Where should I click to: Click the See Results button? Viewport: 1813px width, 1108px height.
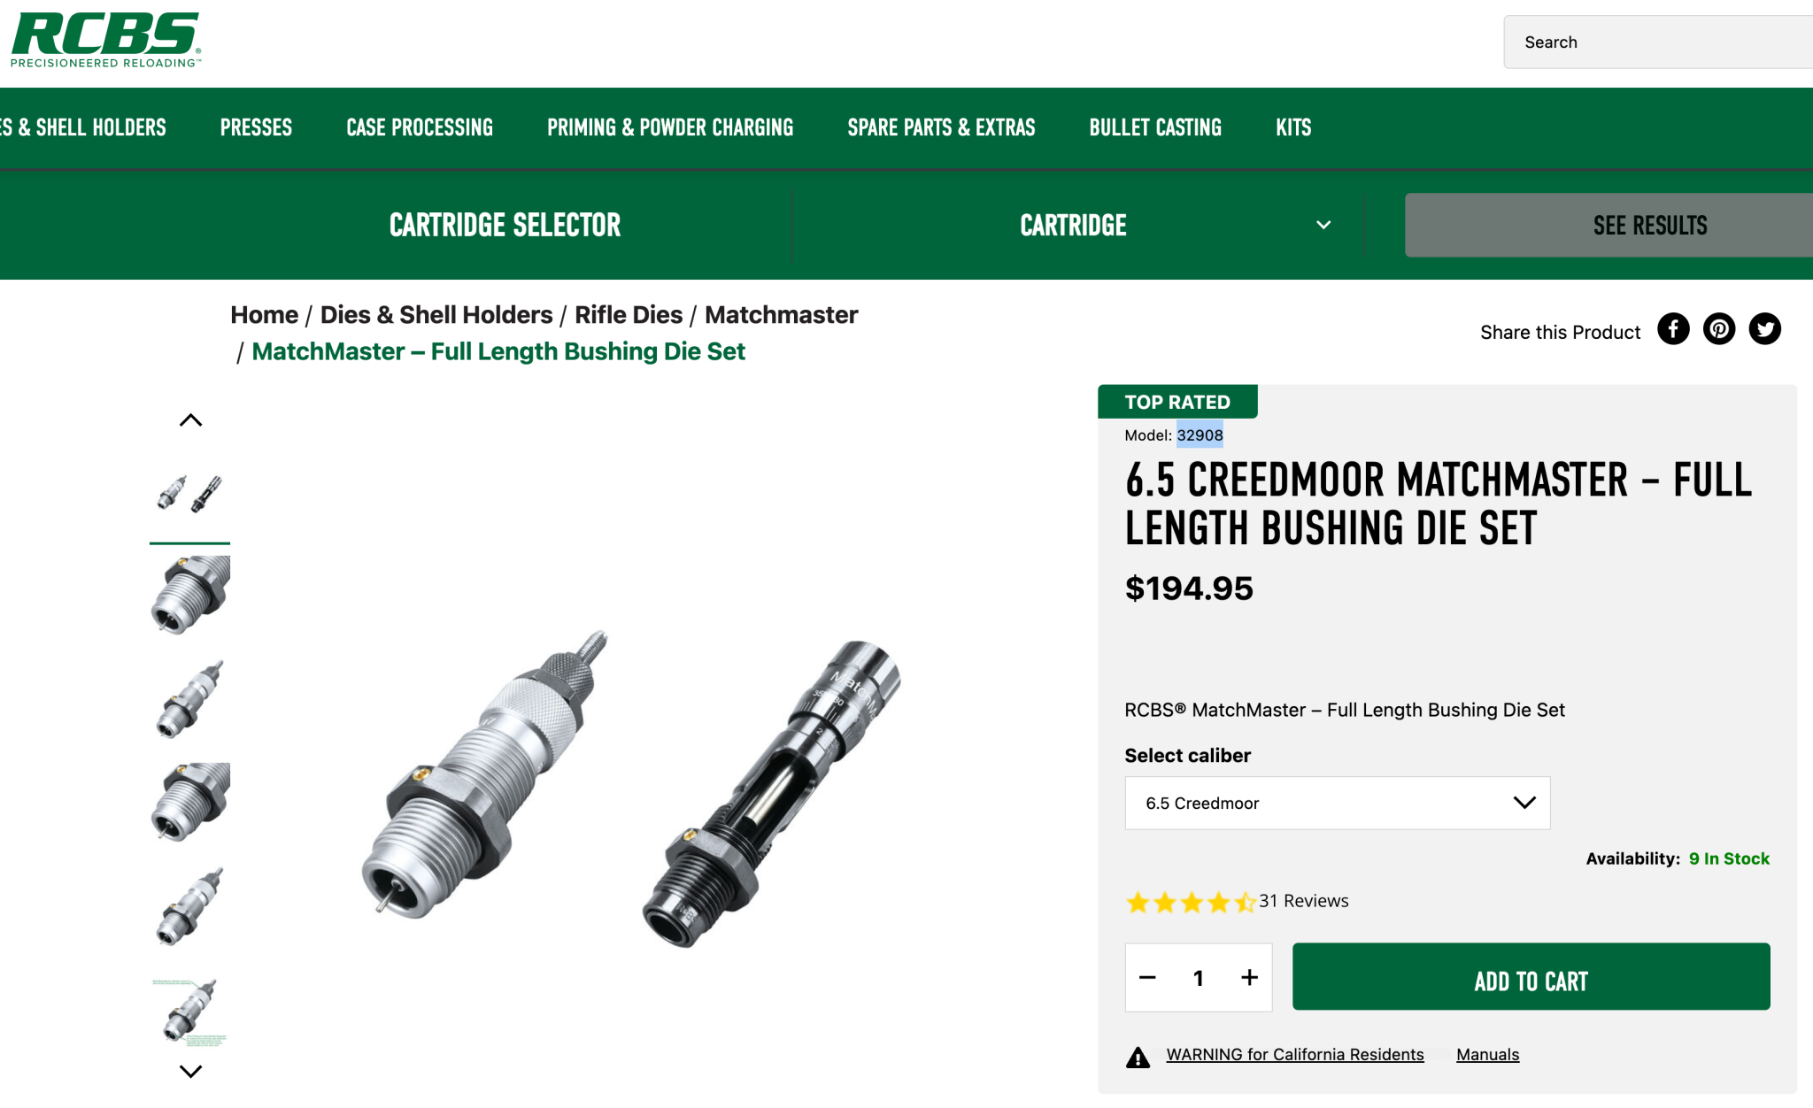(1609, 225)
